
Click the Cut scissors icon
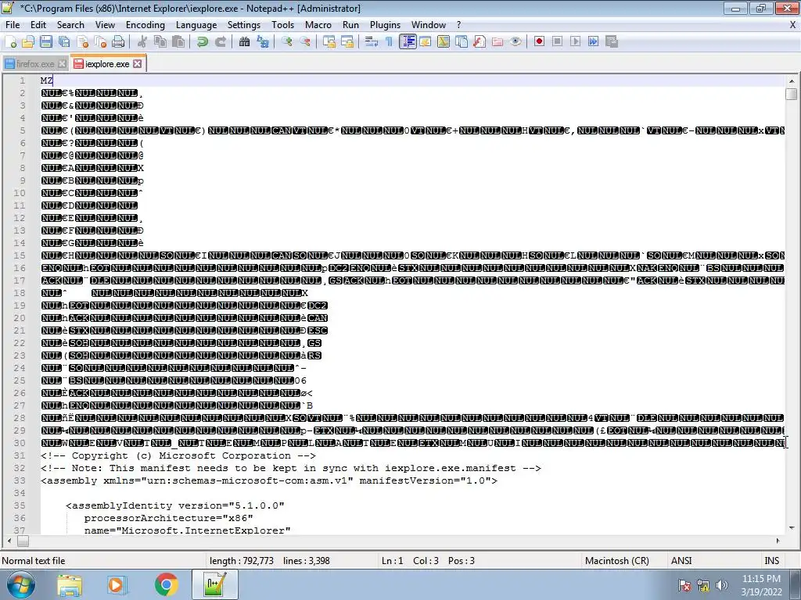tap(142, 42)
